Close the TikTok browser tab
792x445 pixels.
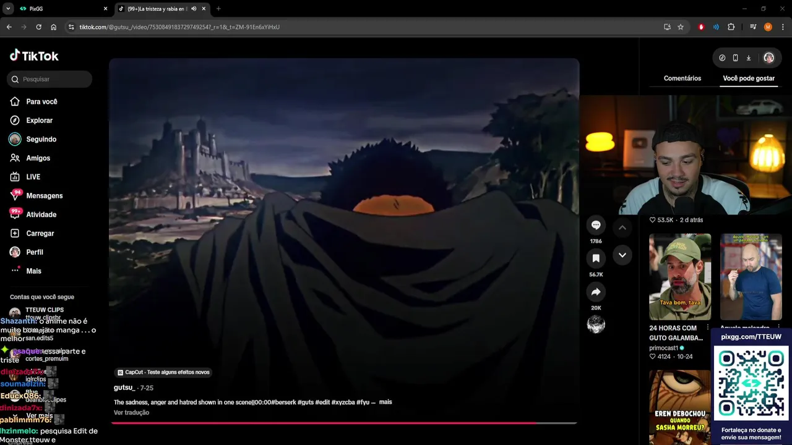coord(204,9)
